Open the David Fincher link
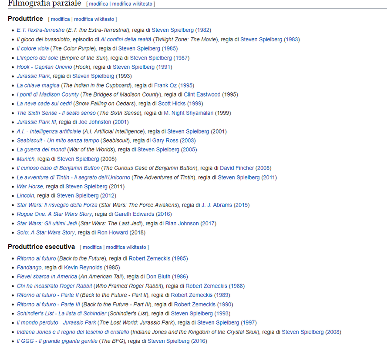This screenshot has height=348, width=387. [237, 168]
